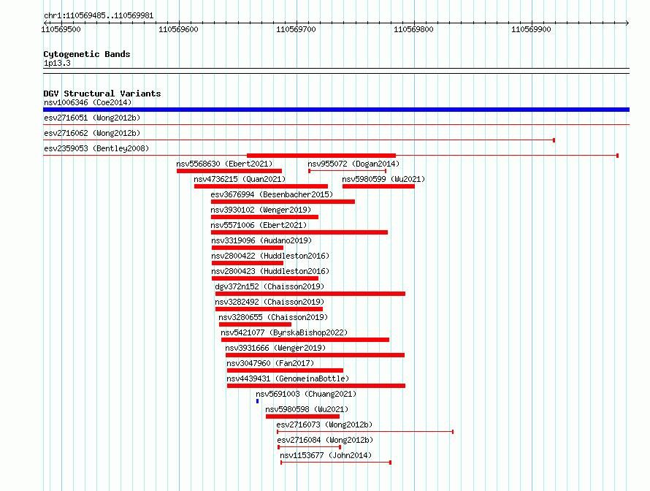The height and width of the screenshot is (491, 650).
Task: Click the Cytogenetic Bands track title
Action: (x=87, y=54)
